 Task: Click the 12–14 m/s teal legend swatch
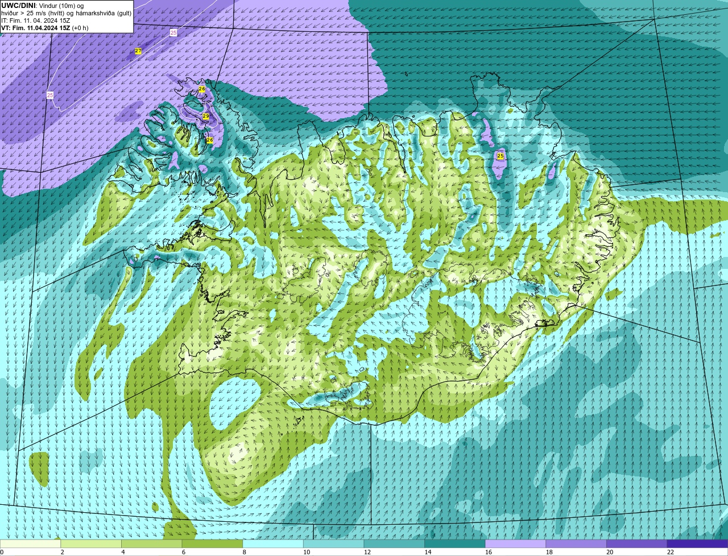point(394,543)
